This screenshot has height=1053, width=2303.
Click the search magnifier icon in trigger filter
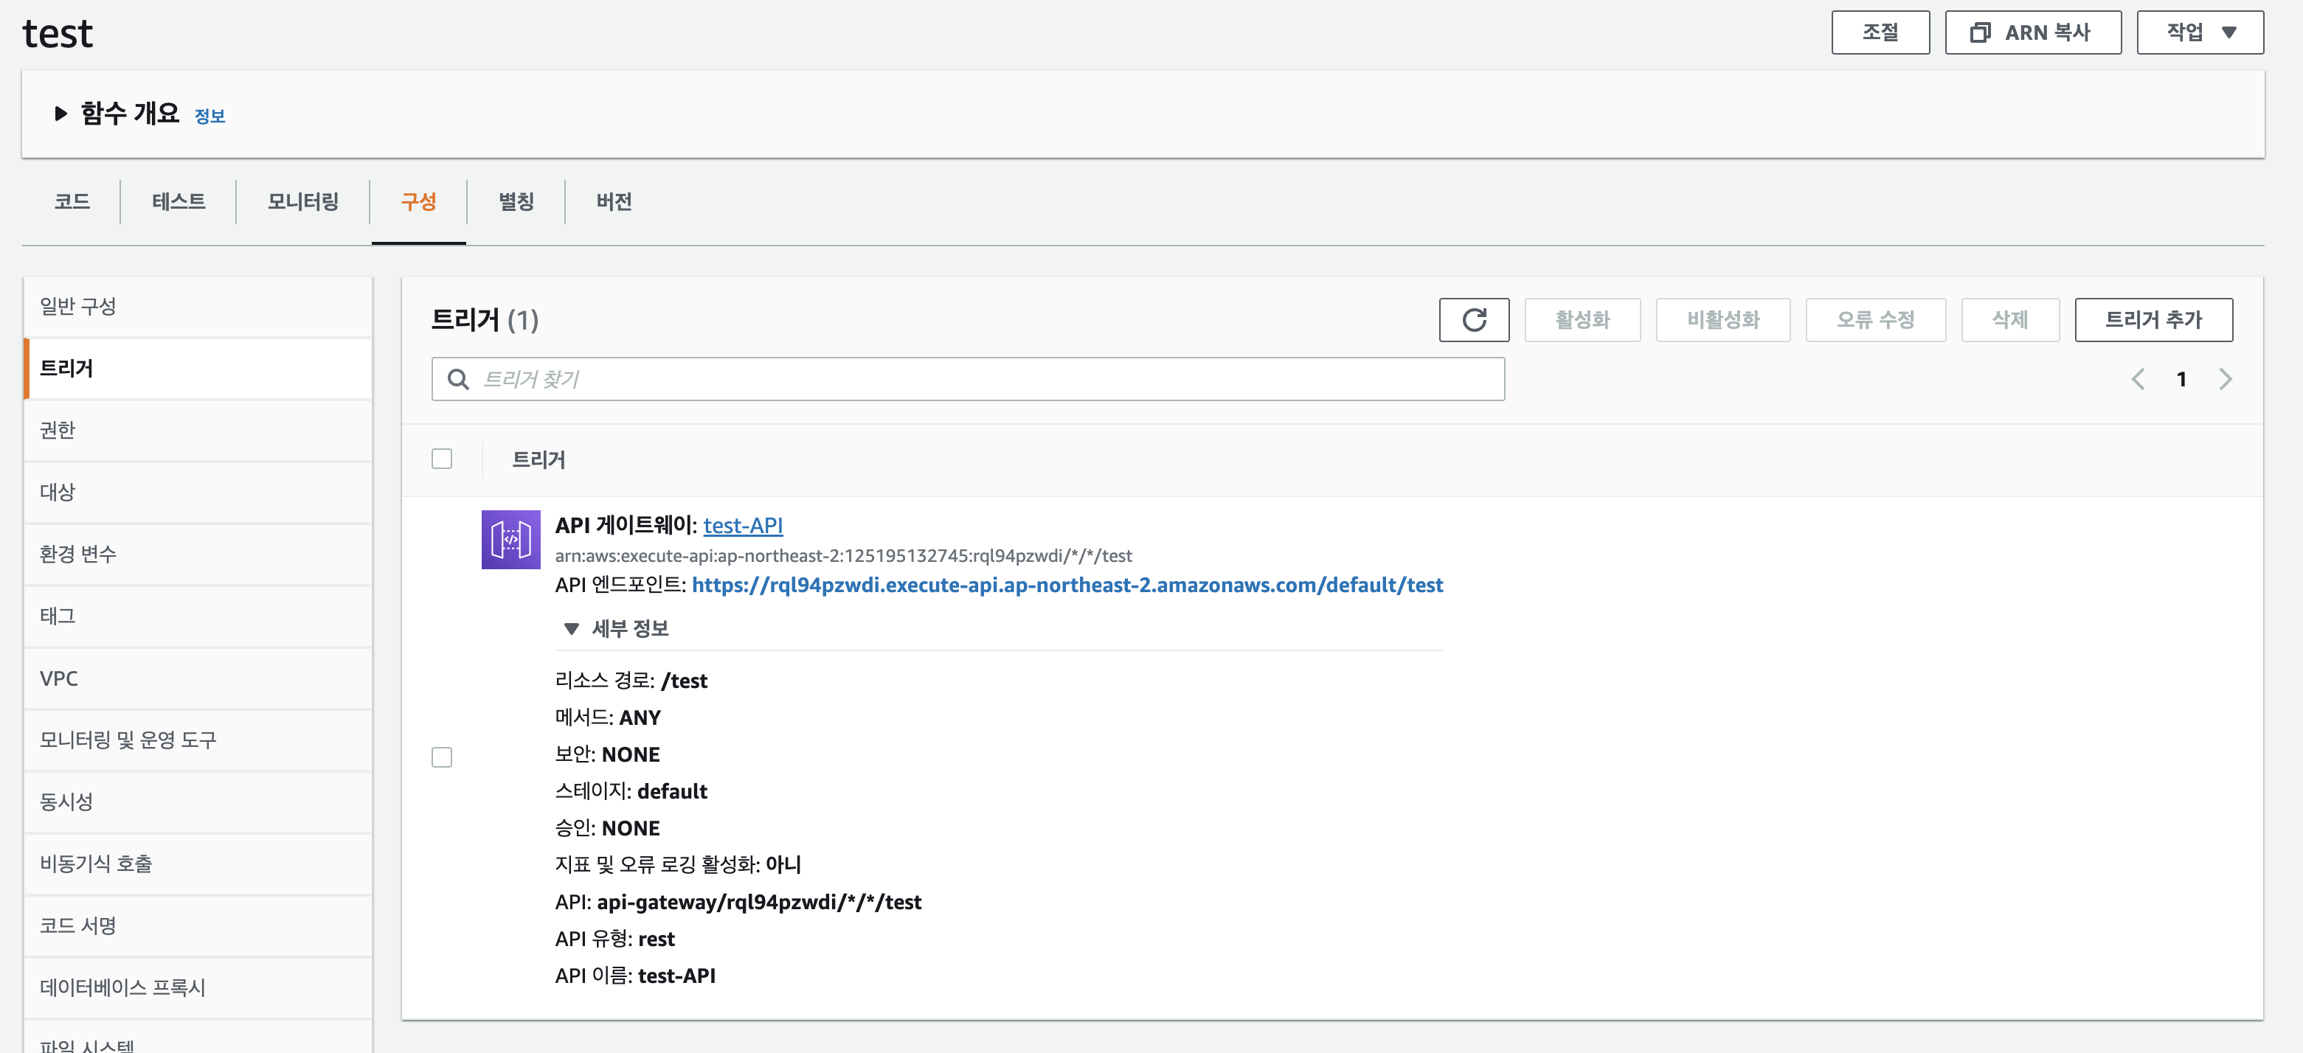458,379
